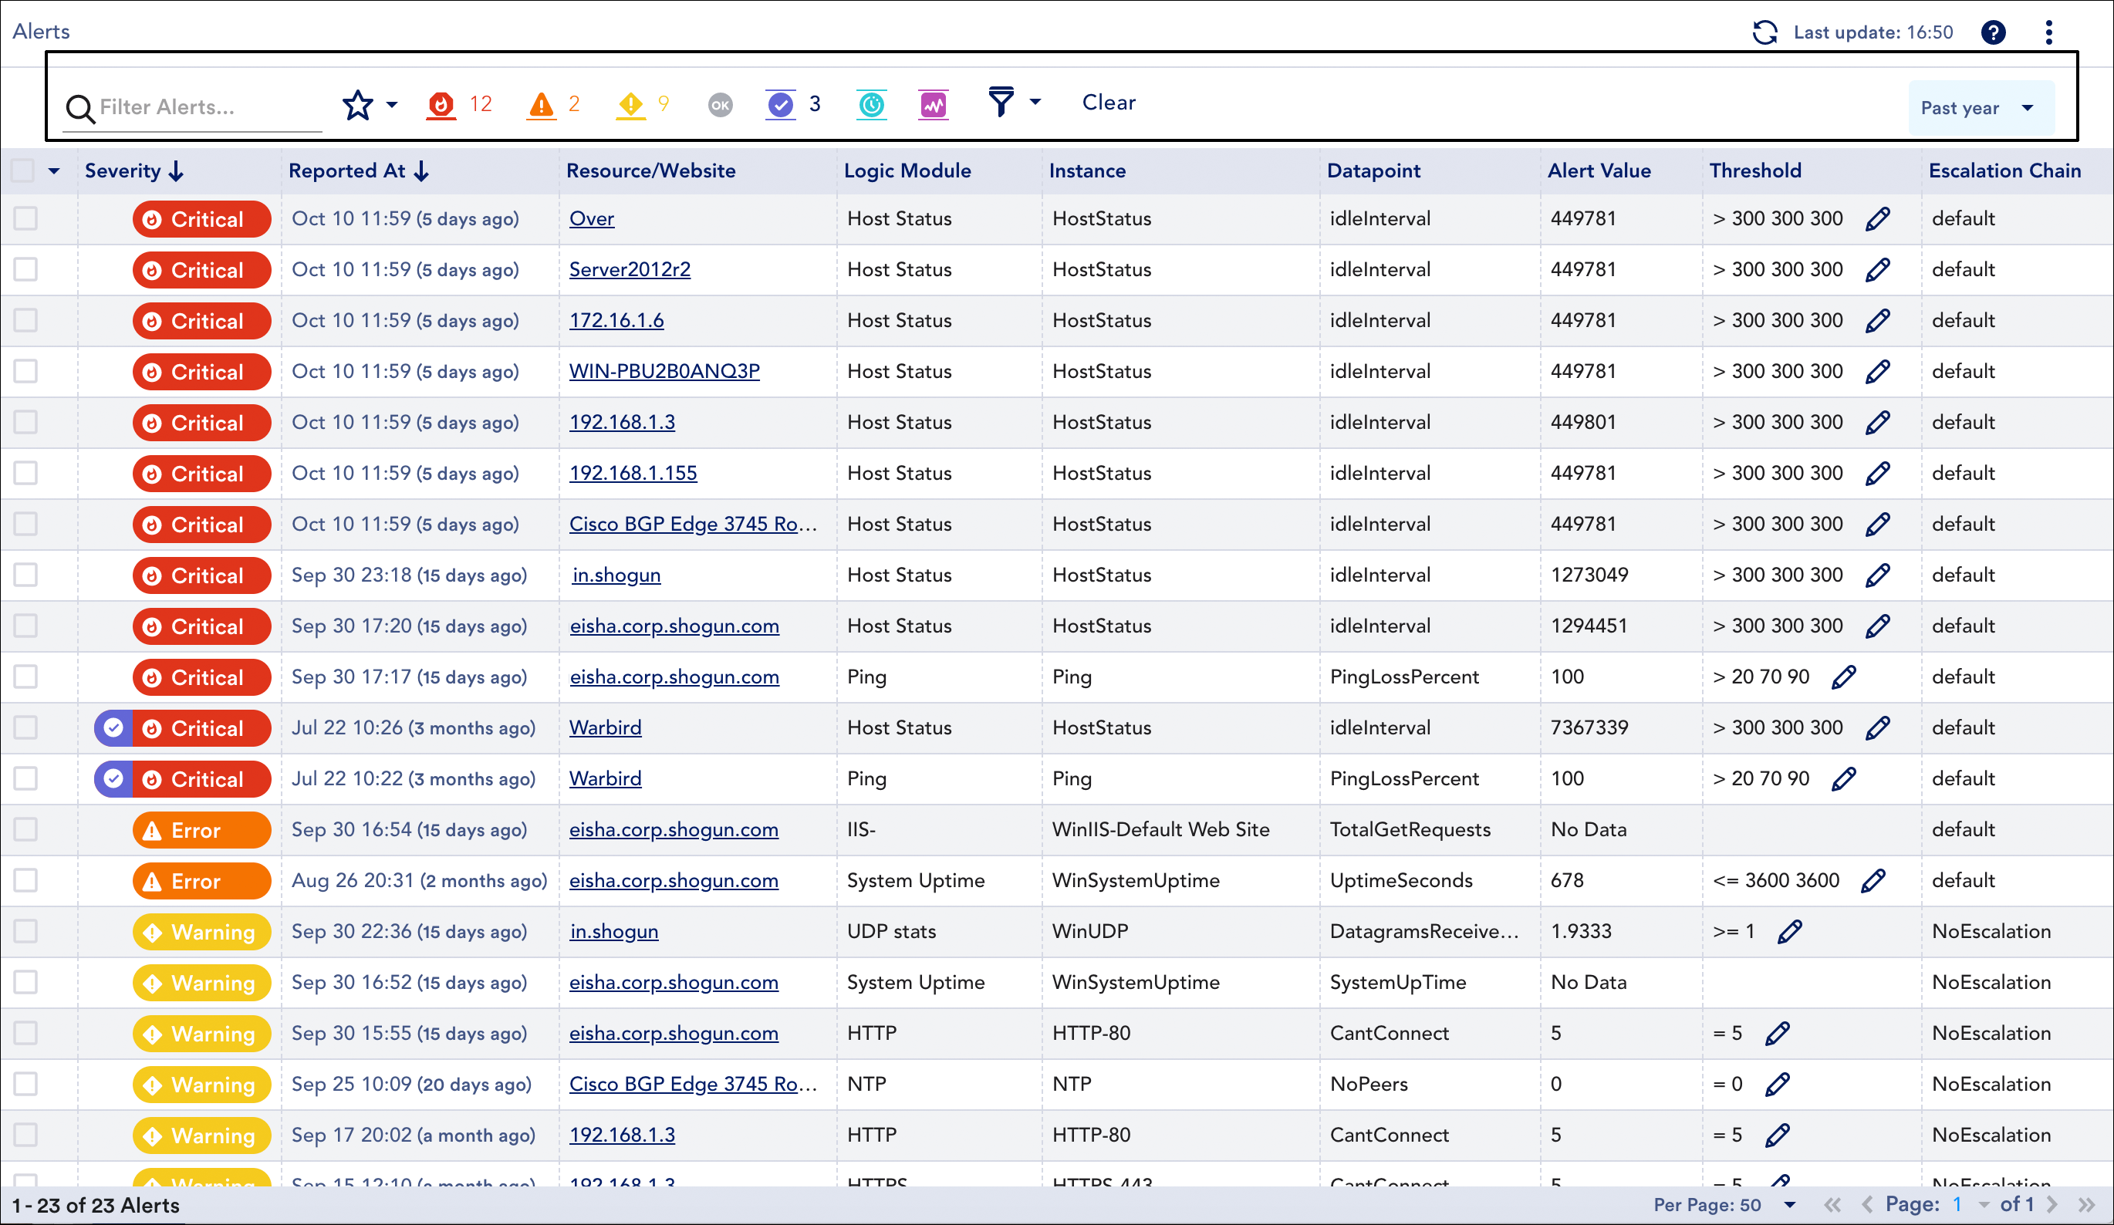The height and width of the screenshot is (1225, 2114).
Task: Toggle the Error severity filter icon
Action: coord(542,105)
